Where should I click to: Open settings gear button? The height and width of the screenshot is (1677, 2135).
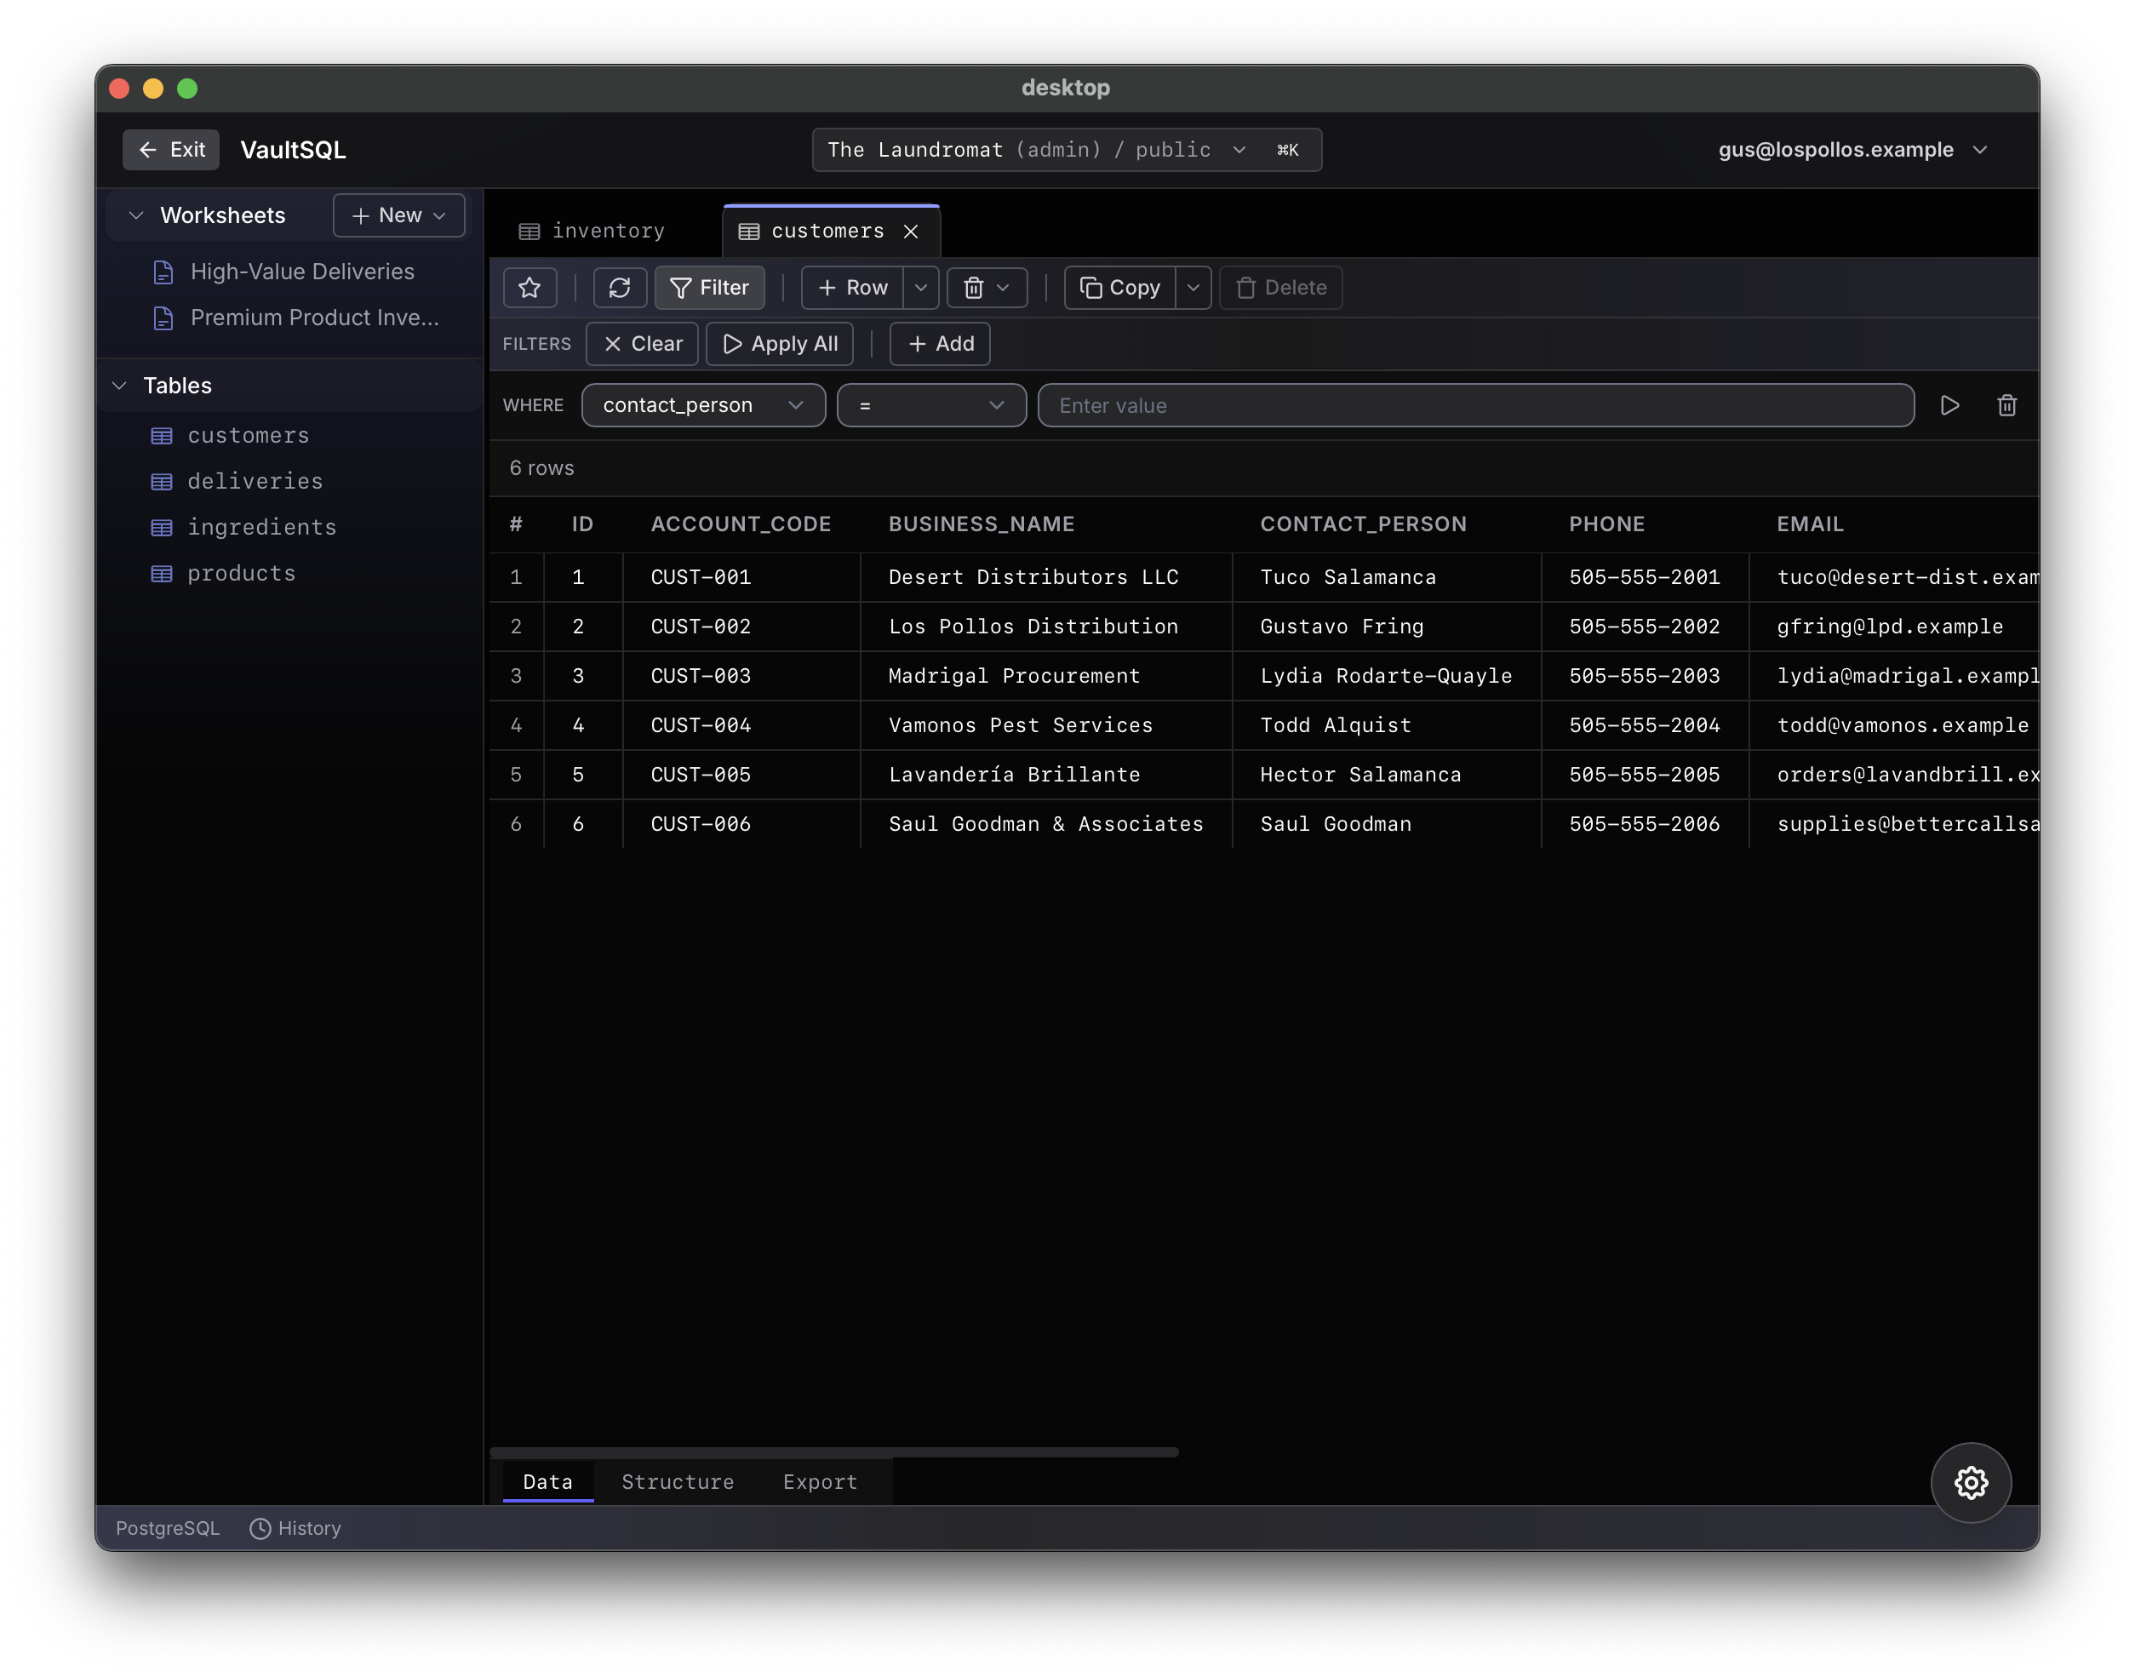click(1970, 1483)
